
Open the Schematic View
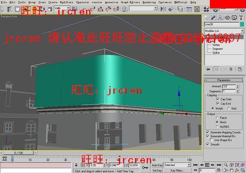[x=197, y=9]
